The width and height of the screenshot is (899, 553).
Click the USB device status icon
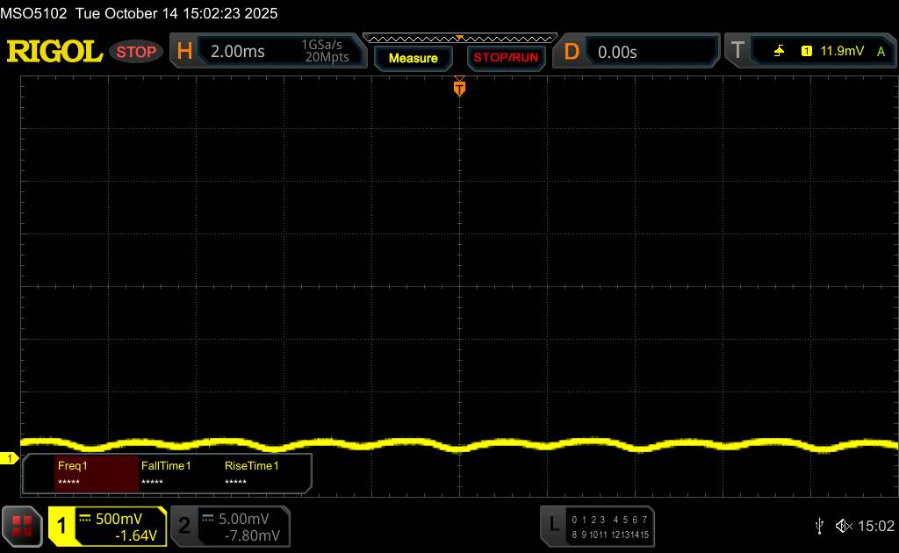[819, 526]
